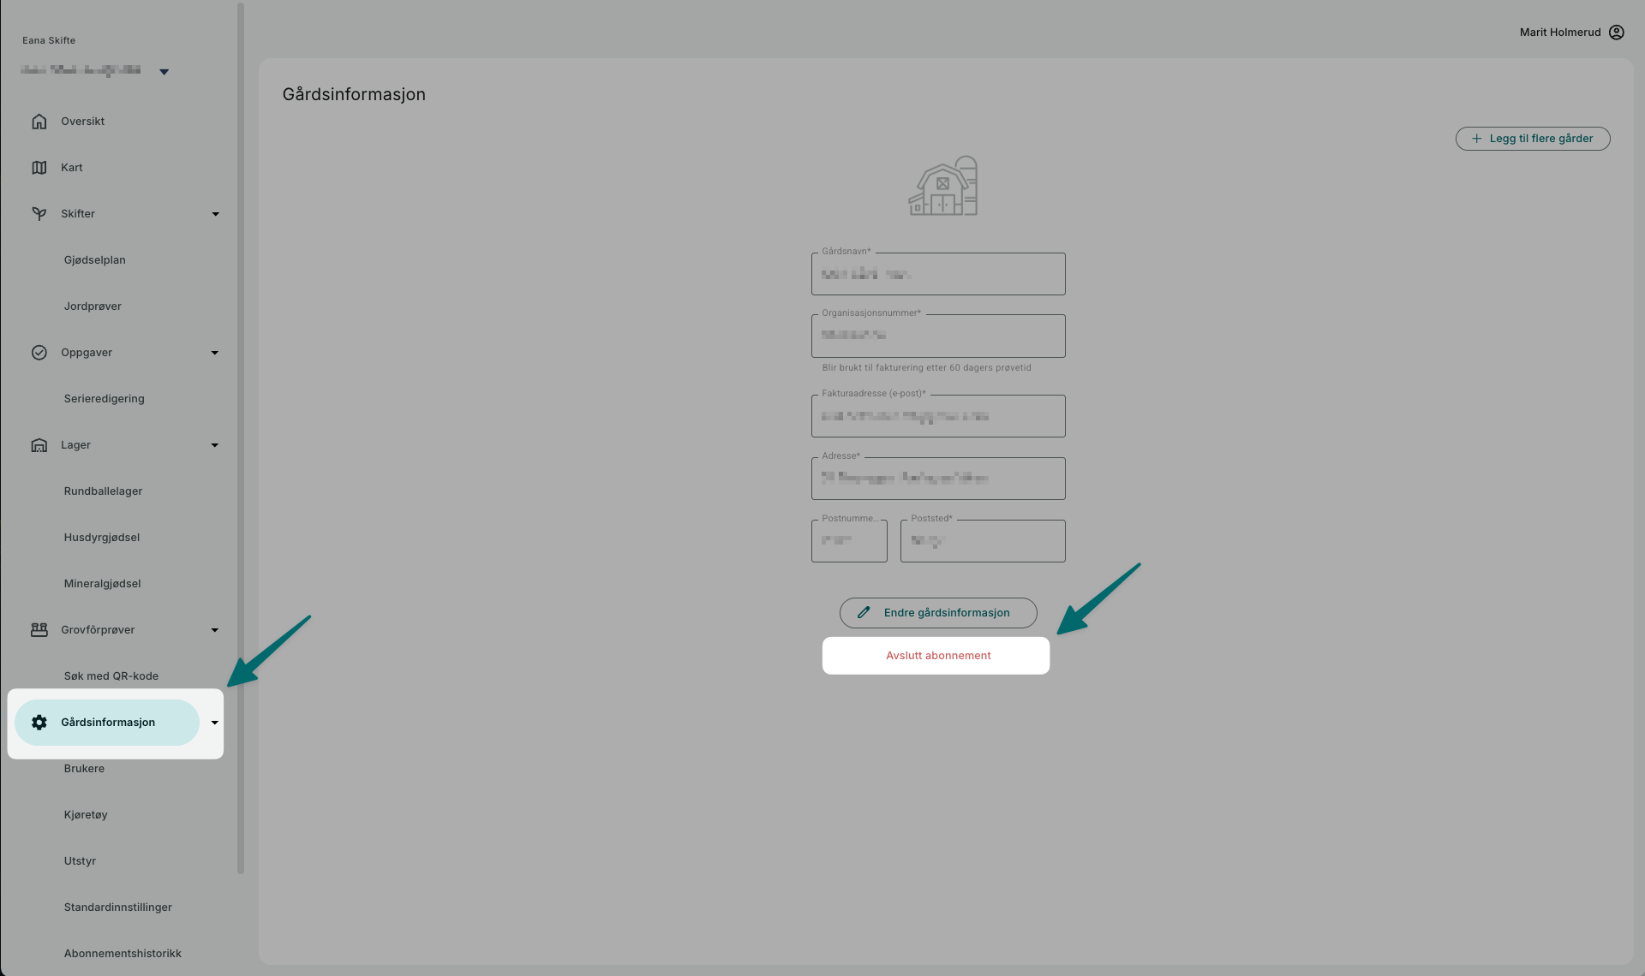The width and height of the screenshot is (1645, 976).
Task: Click the barn illustration image
Action: tap(942, 186)
